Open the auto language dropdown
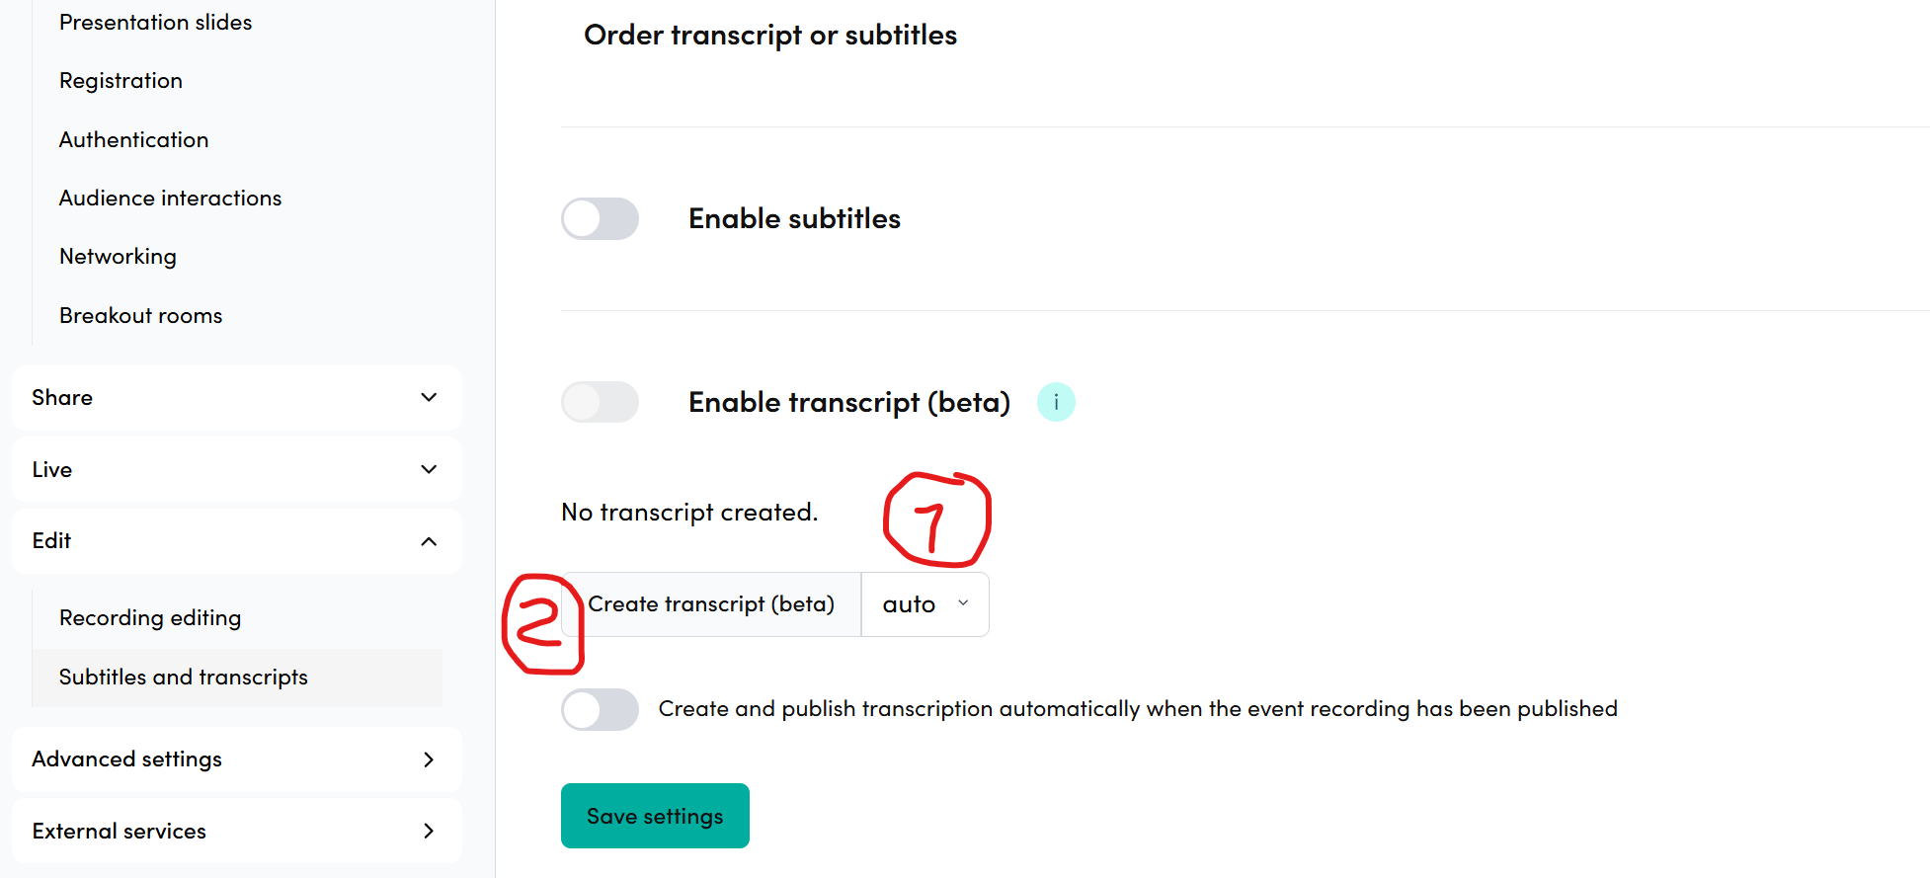1930x878 pixels. 925,604
